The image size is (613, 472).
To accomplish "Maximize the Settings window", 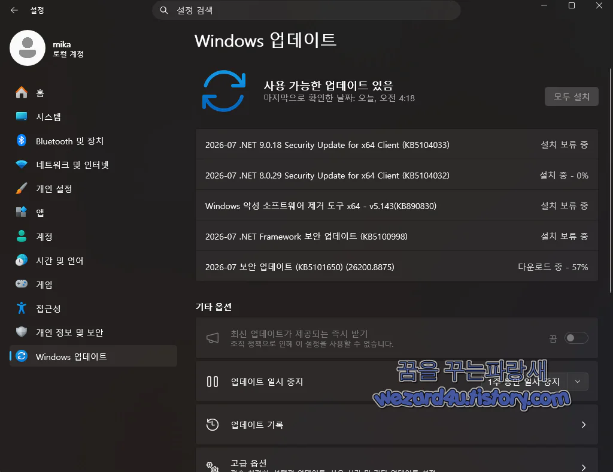I will (x=572, y=5).
